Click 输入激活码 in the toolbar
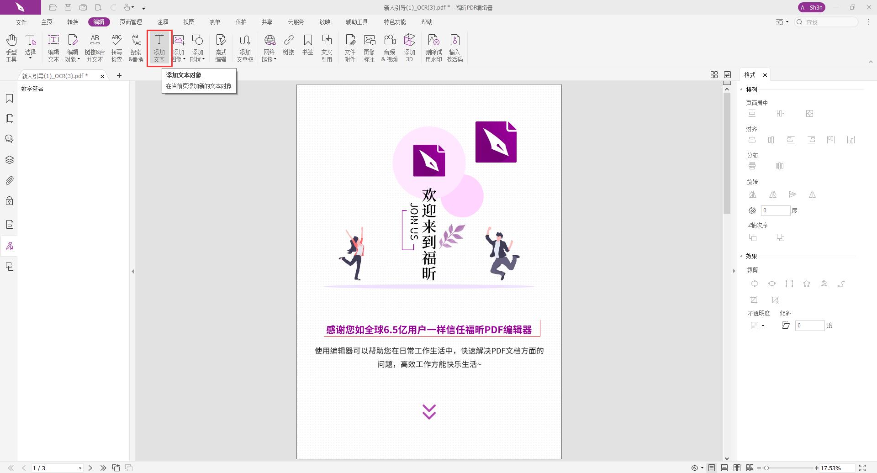The height and width of the screenshot is (473, 877). coord(454,47)
